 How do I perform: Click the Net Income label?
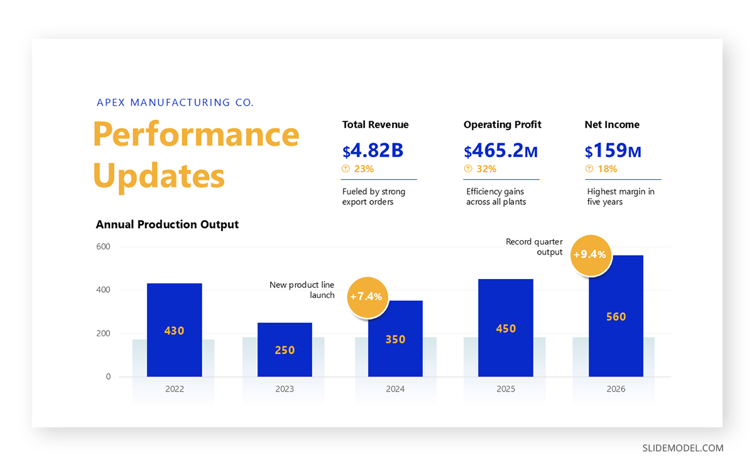click(612, 124)
